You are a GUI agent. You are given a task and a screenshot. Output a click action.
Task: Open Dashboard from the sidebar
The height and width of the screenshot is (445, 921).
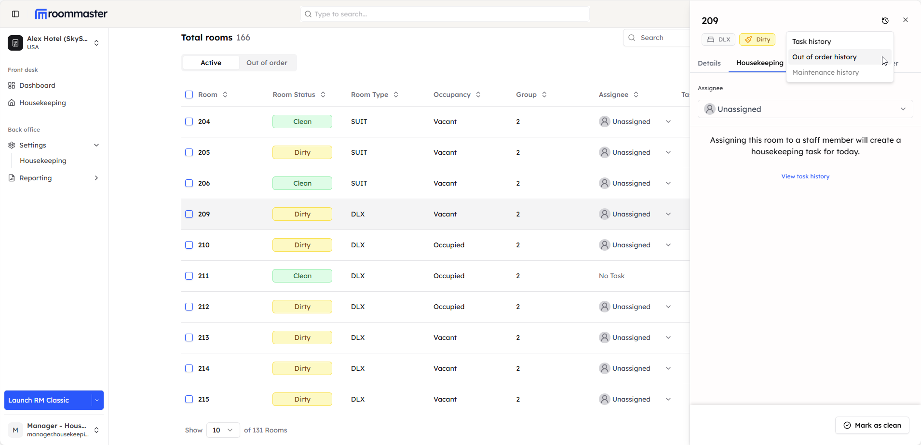[37, 85]
